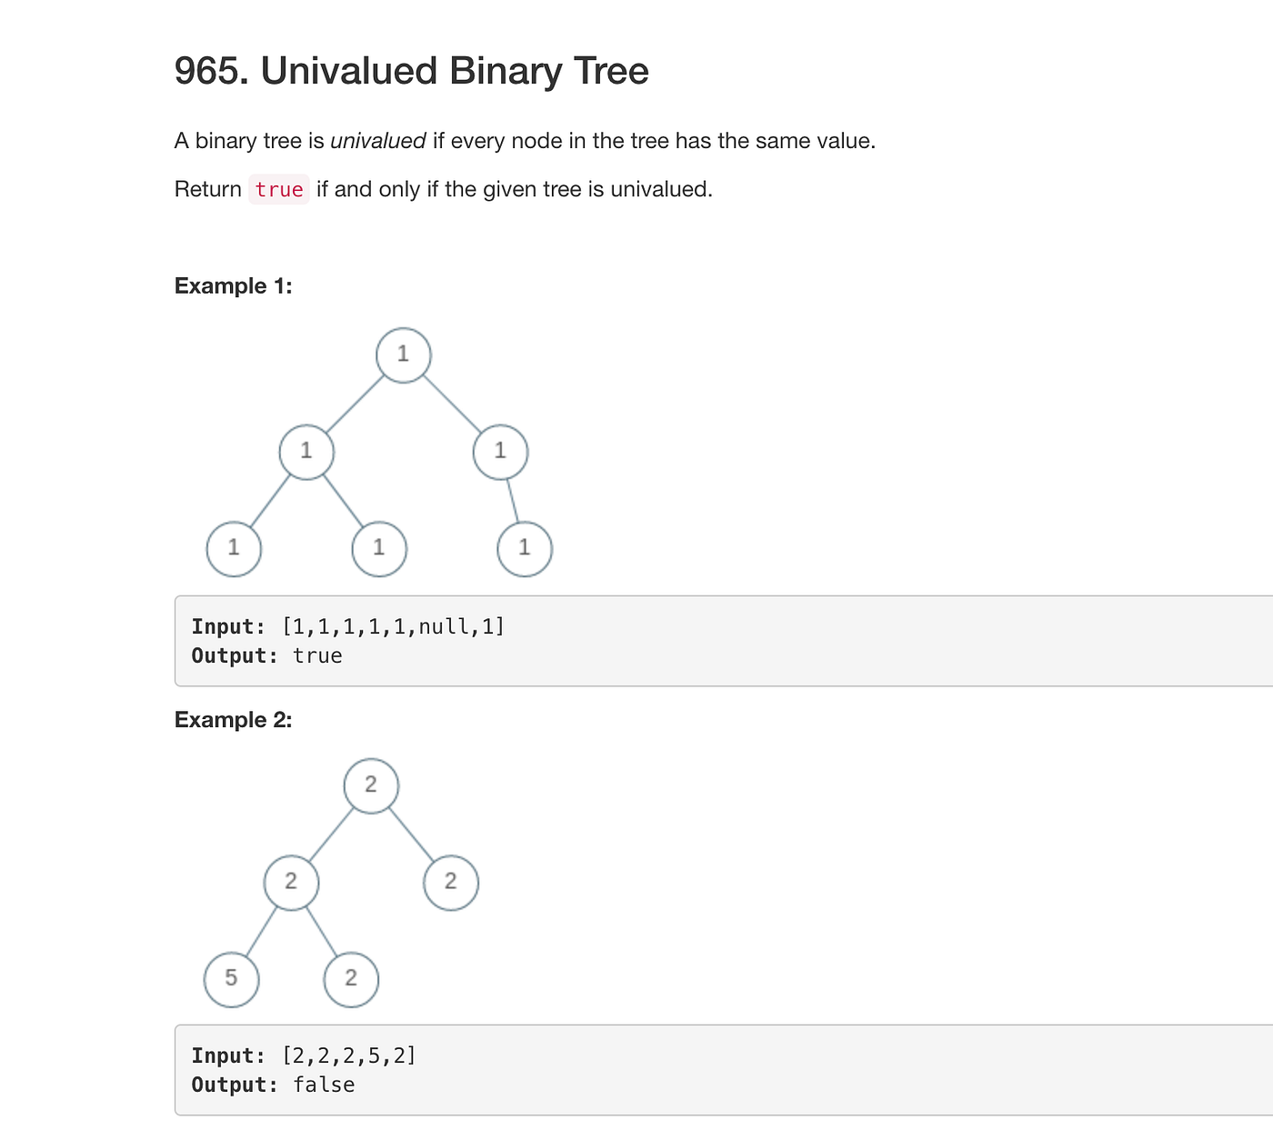Click the left child node in Example 1 tree
Image resolution: width=1273 pixels, height=1140 pixels.
click(306, 451)
